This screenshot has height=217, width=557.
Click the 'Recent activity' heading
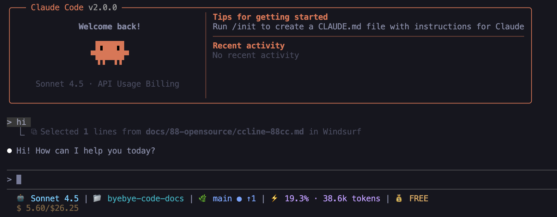[x=248, y=46]
